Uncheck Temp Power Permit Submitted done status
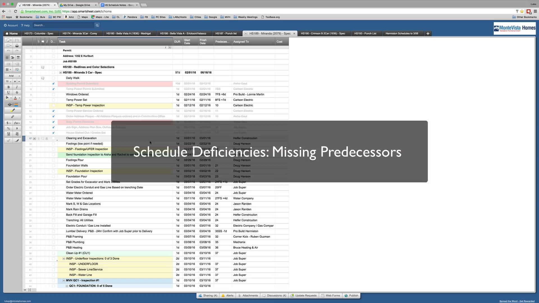Image resolution: width=539 pixels, height=303 pixels. coord(53,89)
